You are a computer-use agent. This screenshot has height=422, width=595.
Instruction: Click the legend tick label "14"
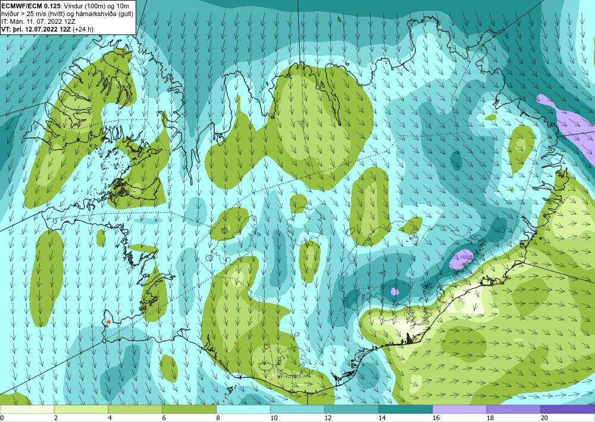tap(382, 418)
